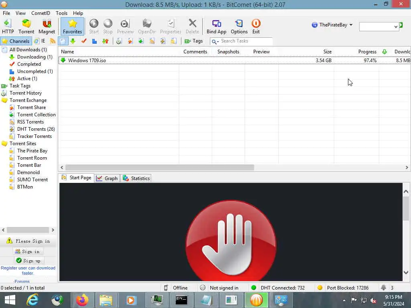Open the Options dialog
Image resolution: width=411 pixels, height=308 pixels.
coord(239,26)
